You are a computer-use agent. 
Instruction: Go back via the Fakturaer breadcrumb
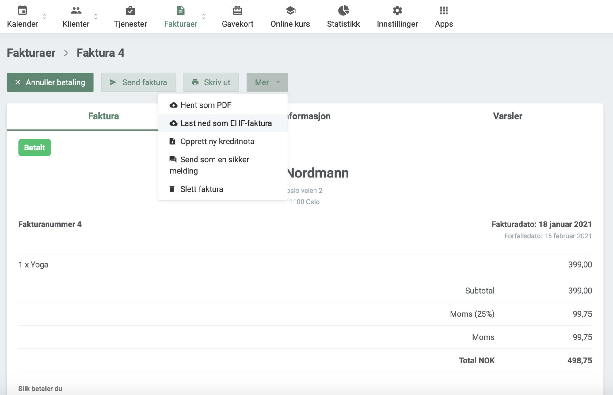point(31,53)
